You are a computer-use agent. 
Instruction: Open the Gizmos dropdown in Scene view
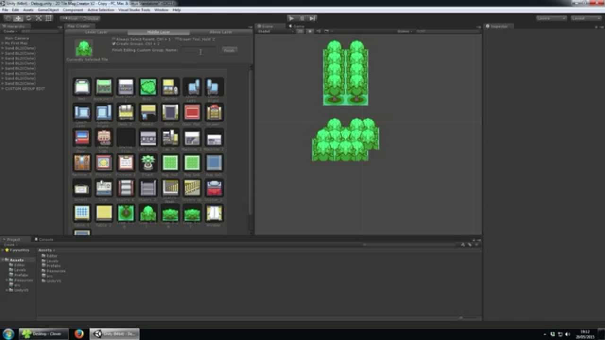click(x=404, y=31)
